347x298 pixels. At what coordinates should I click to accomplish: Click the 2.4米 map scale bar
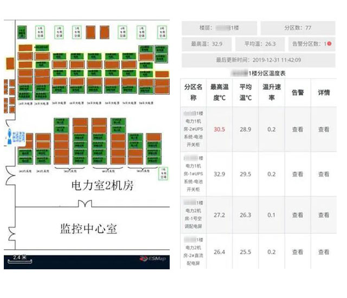click(20, 260)
